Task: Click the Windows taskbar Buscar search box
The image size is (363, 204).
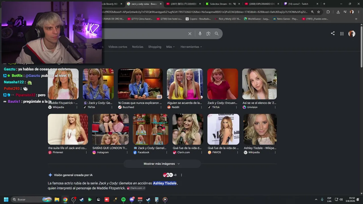Action: click(x=31, y=199)
